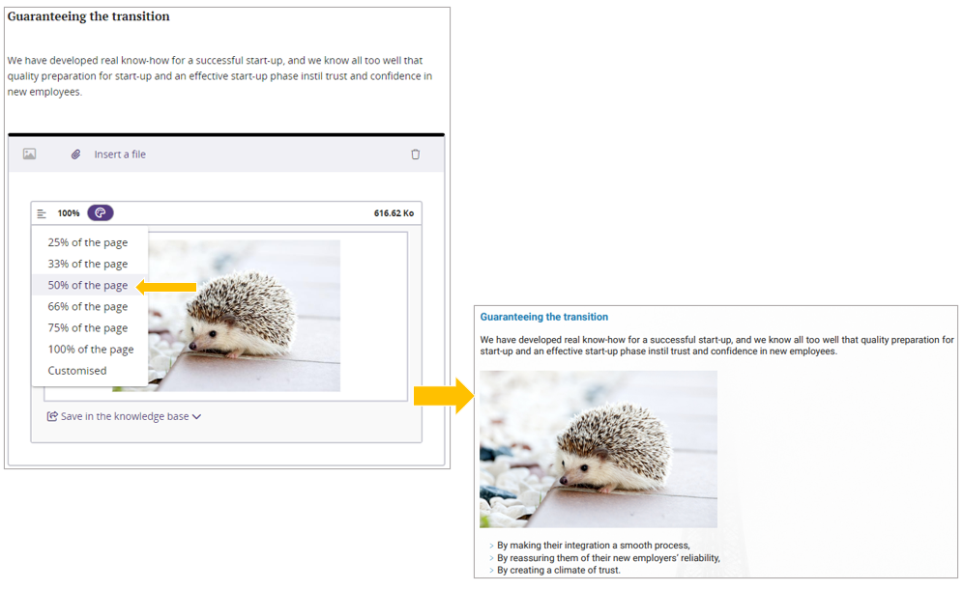Select 25% of the page
The height and width of the screenshot is (590, 964).
coord(88,242)
